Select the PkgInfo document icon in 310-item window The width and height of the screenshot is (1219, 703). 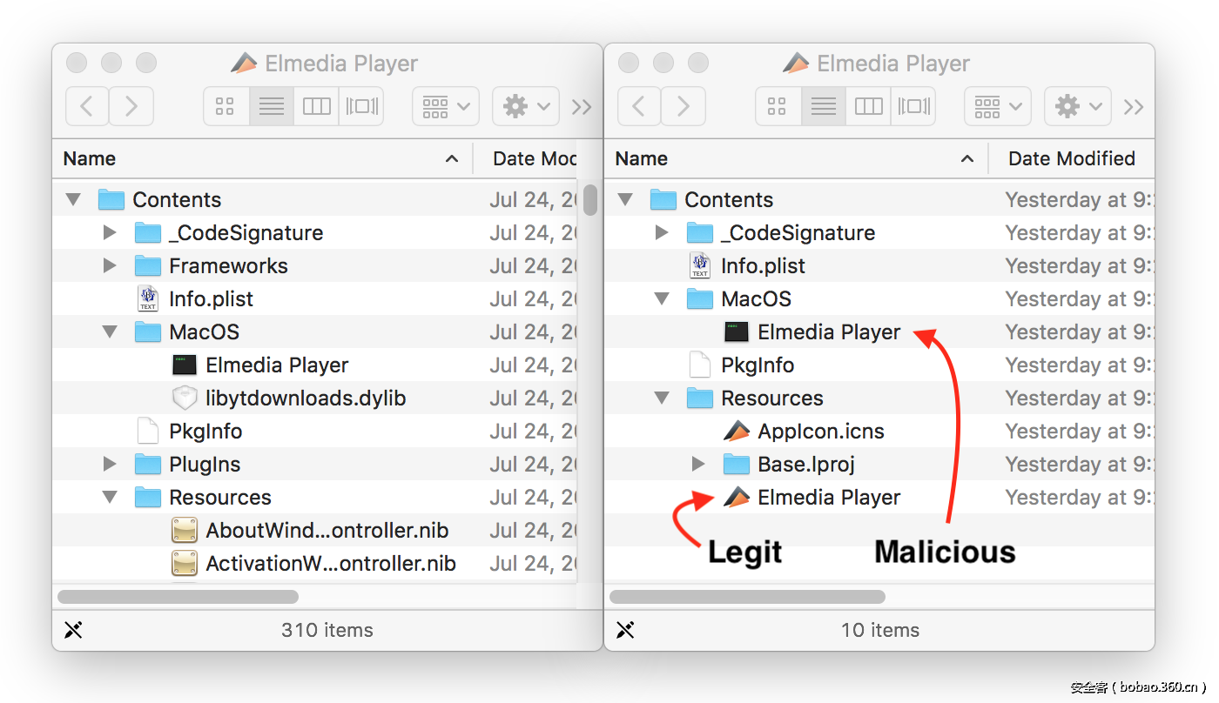148,432
